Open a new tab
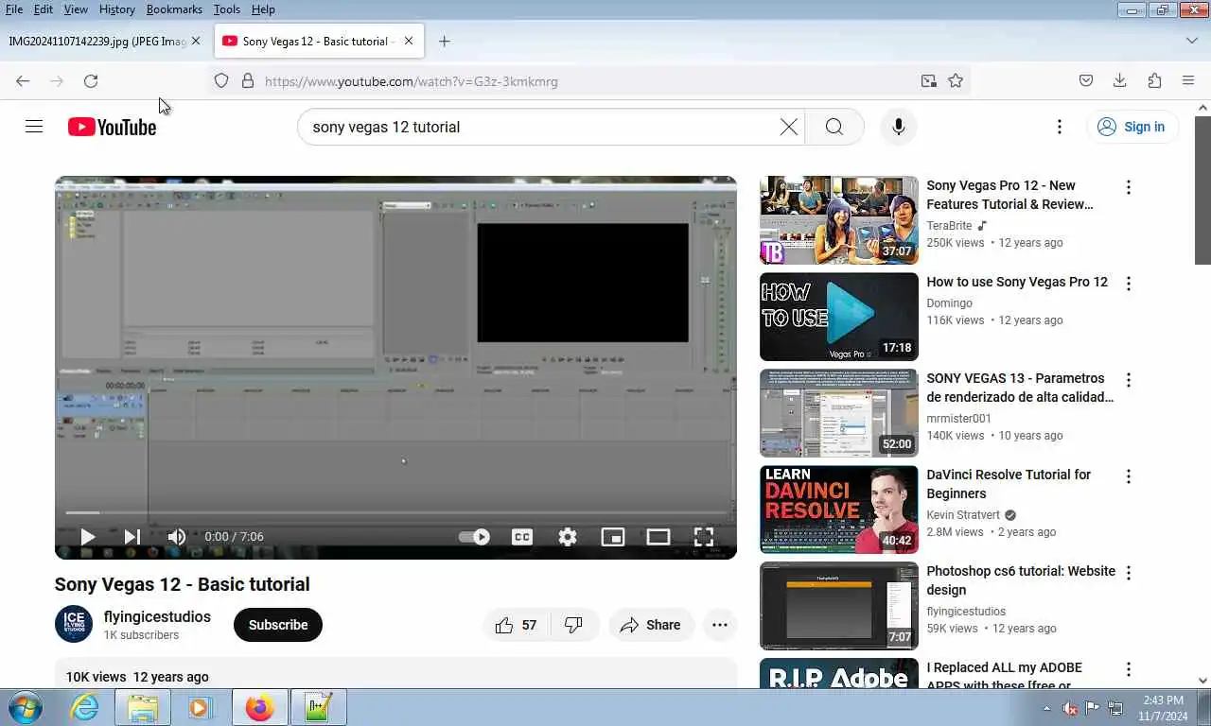The image size is (1211, 726). [444, 42]
